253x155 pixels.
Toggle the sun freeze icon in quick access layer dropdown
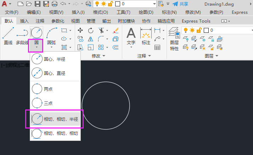tap(103, 4)
